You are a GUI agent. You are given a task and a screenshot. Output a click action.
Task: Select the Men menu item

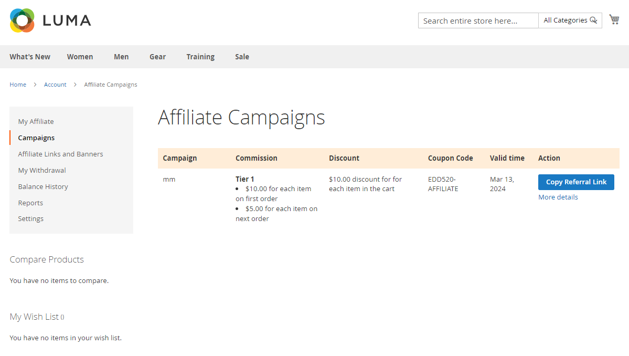point(121,57)
